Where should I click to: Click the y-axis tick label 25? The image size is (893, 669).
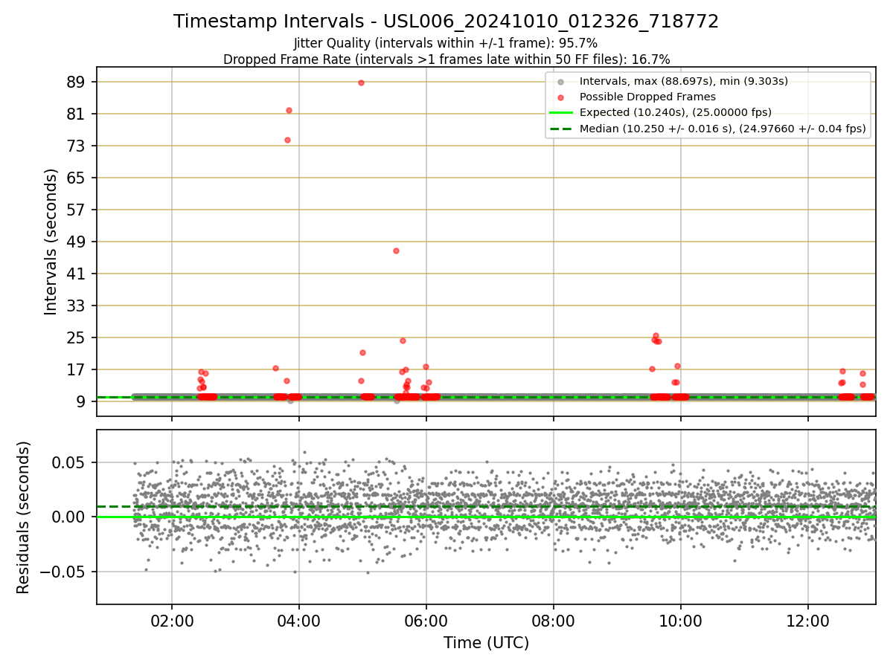click(x=77, y=337)
